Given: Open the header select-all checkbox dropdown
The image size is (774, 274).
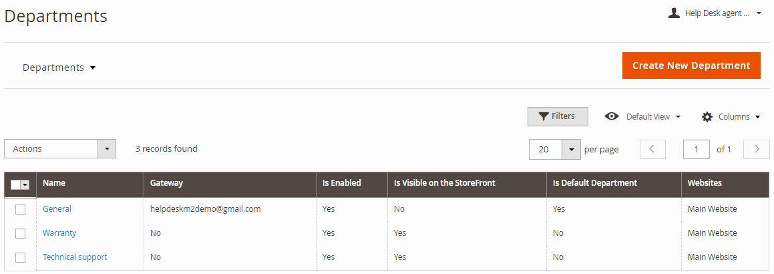Looking at the screenshot, I should (x=25, y=184).
